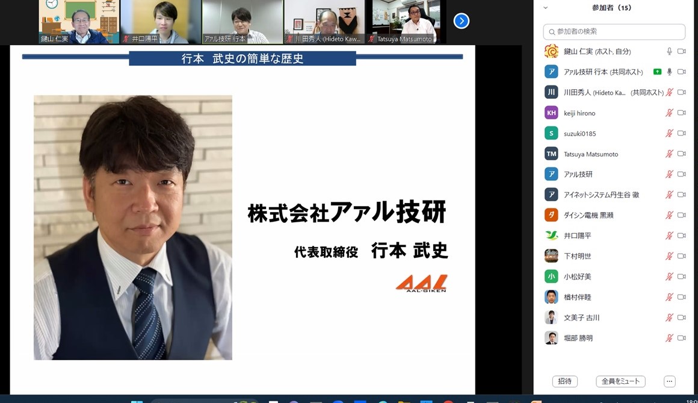Click muted mic icon for 楢村伴睦
The width and height of the screenshot is (698, 403).
tap(669, 298)
